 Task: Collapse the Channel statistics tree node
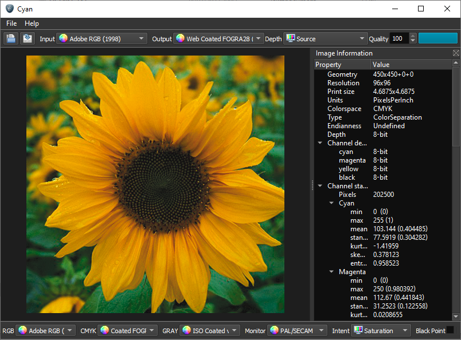[320, 186]
